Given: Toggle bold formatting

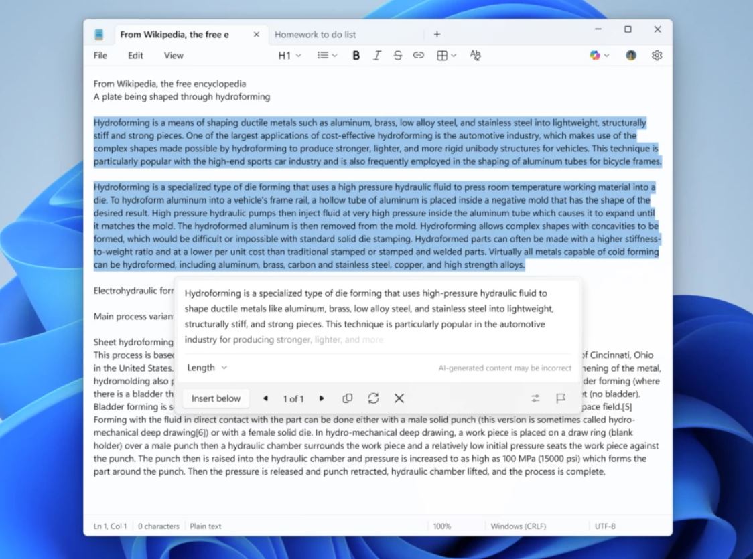Looking at the screenshot, I should coord(356,55).
